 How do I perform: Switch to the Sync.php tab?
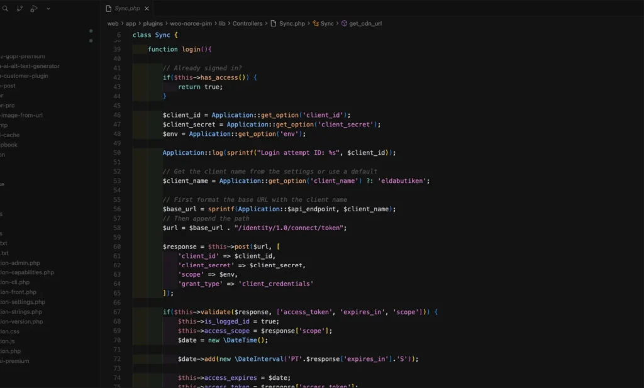[127, 9]
